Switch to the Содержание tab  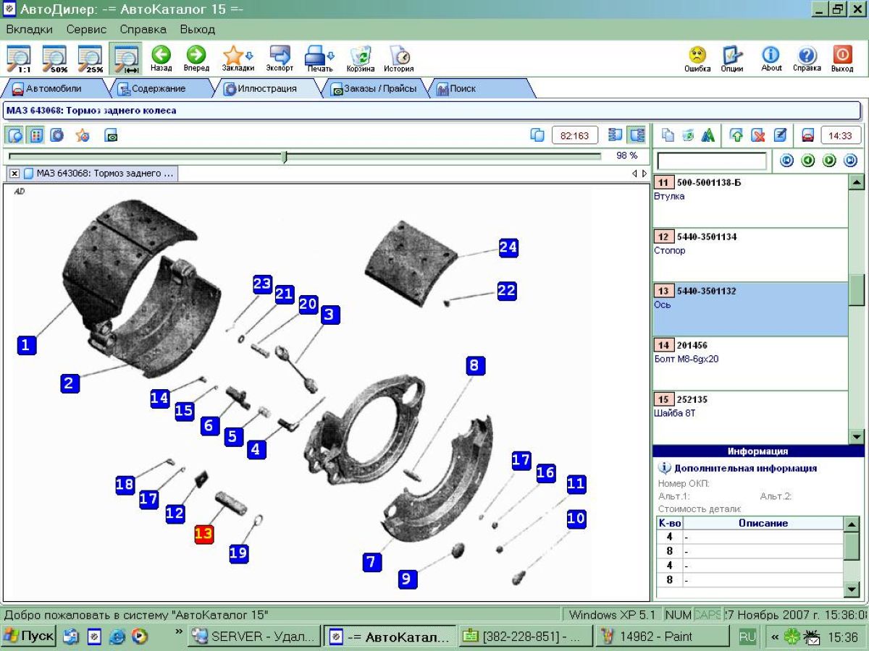pos(158,89)
